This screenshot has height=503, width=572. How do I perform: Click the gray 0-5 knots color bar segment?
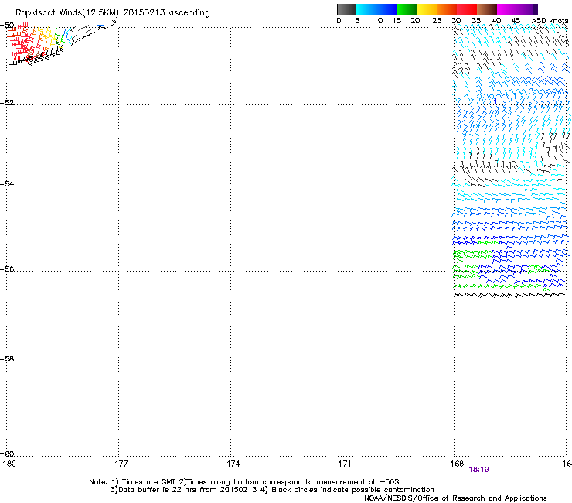(x=346, y=9)
